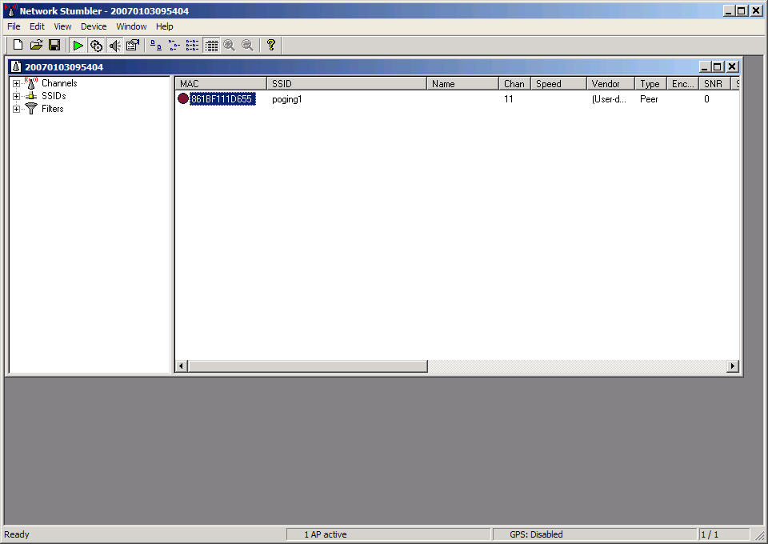Click the Filters funnel icon in the tree
The width and height of the screenshot is (768, 544).
31,109
